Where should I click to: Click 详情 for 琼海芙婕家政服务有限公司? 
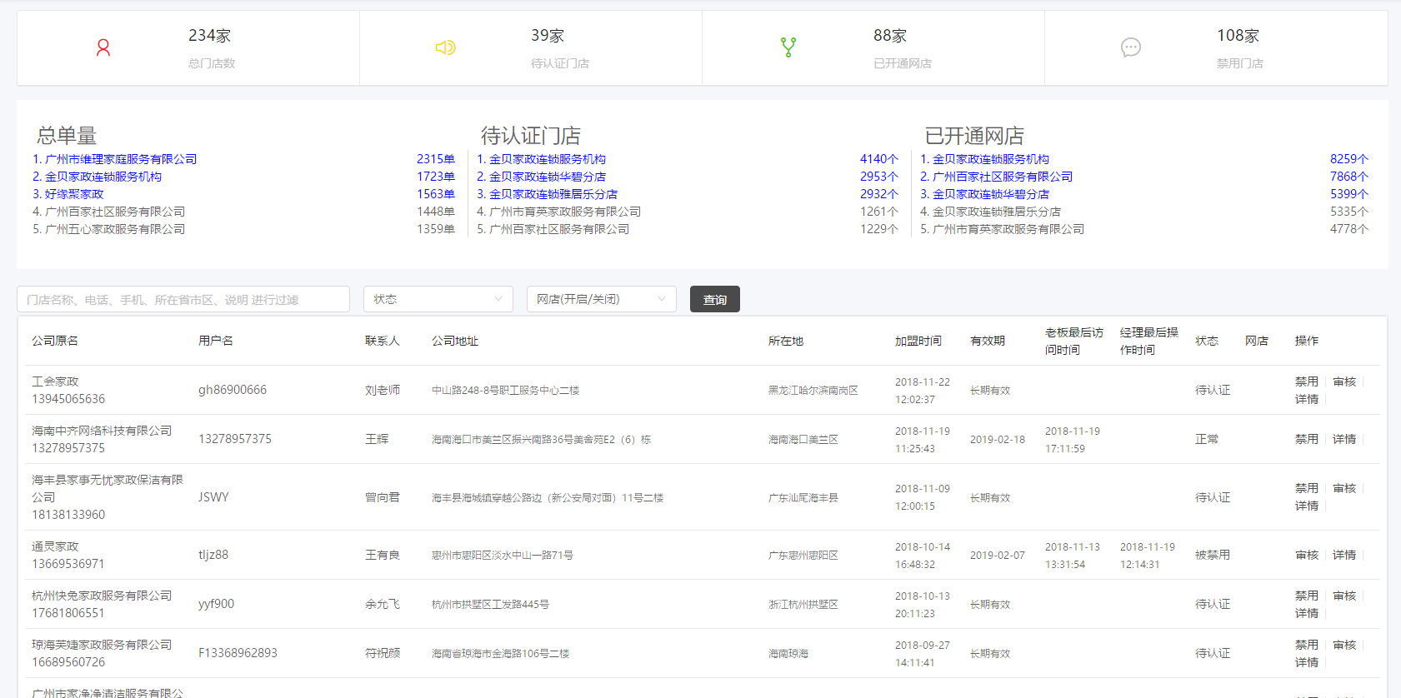tap(1307, 662)
